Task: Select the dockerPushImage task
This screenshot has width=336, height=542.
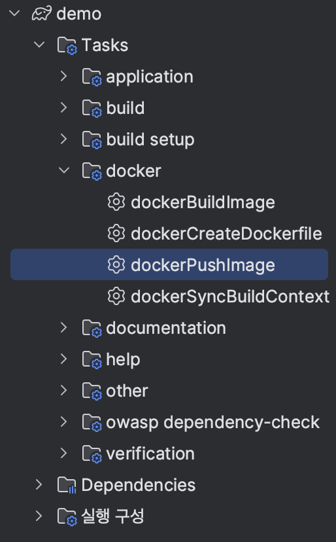Action: pos(169,264)
